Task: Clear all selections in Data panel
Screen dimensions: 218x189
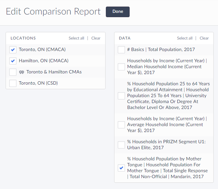Action: [x=204, y=38]
